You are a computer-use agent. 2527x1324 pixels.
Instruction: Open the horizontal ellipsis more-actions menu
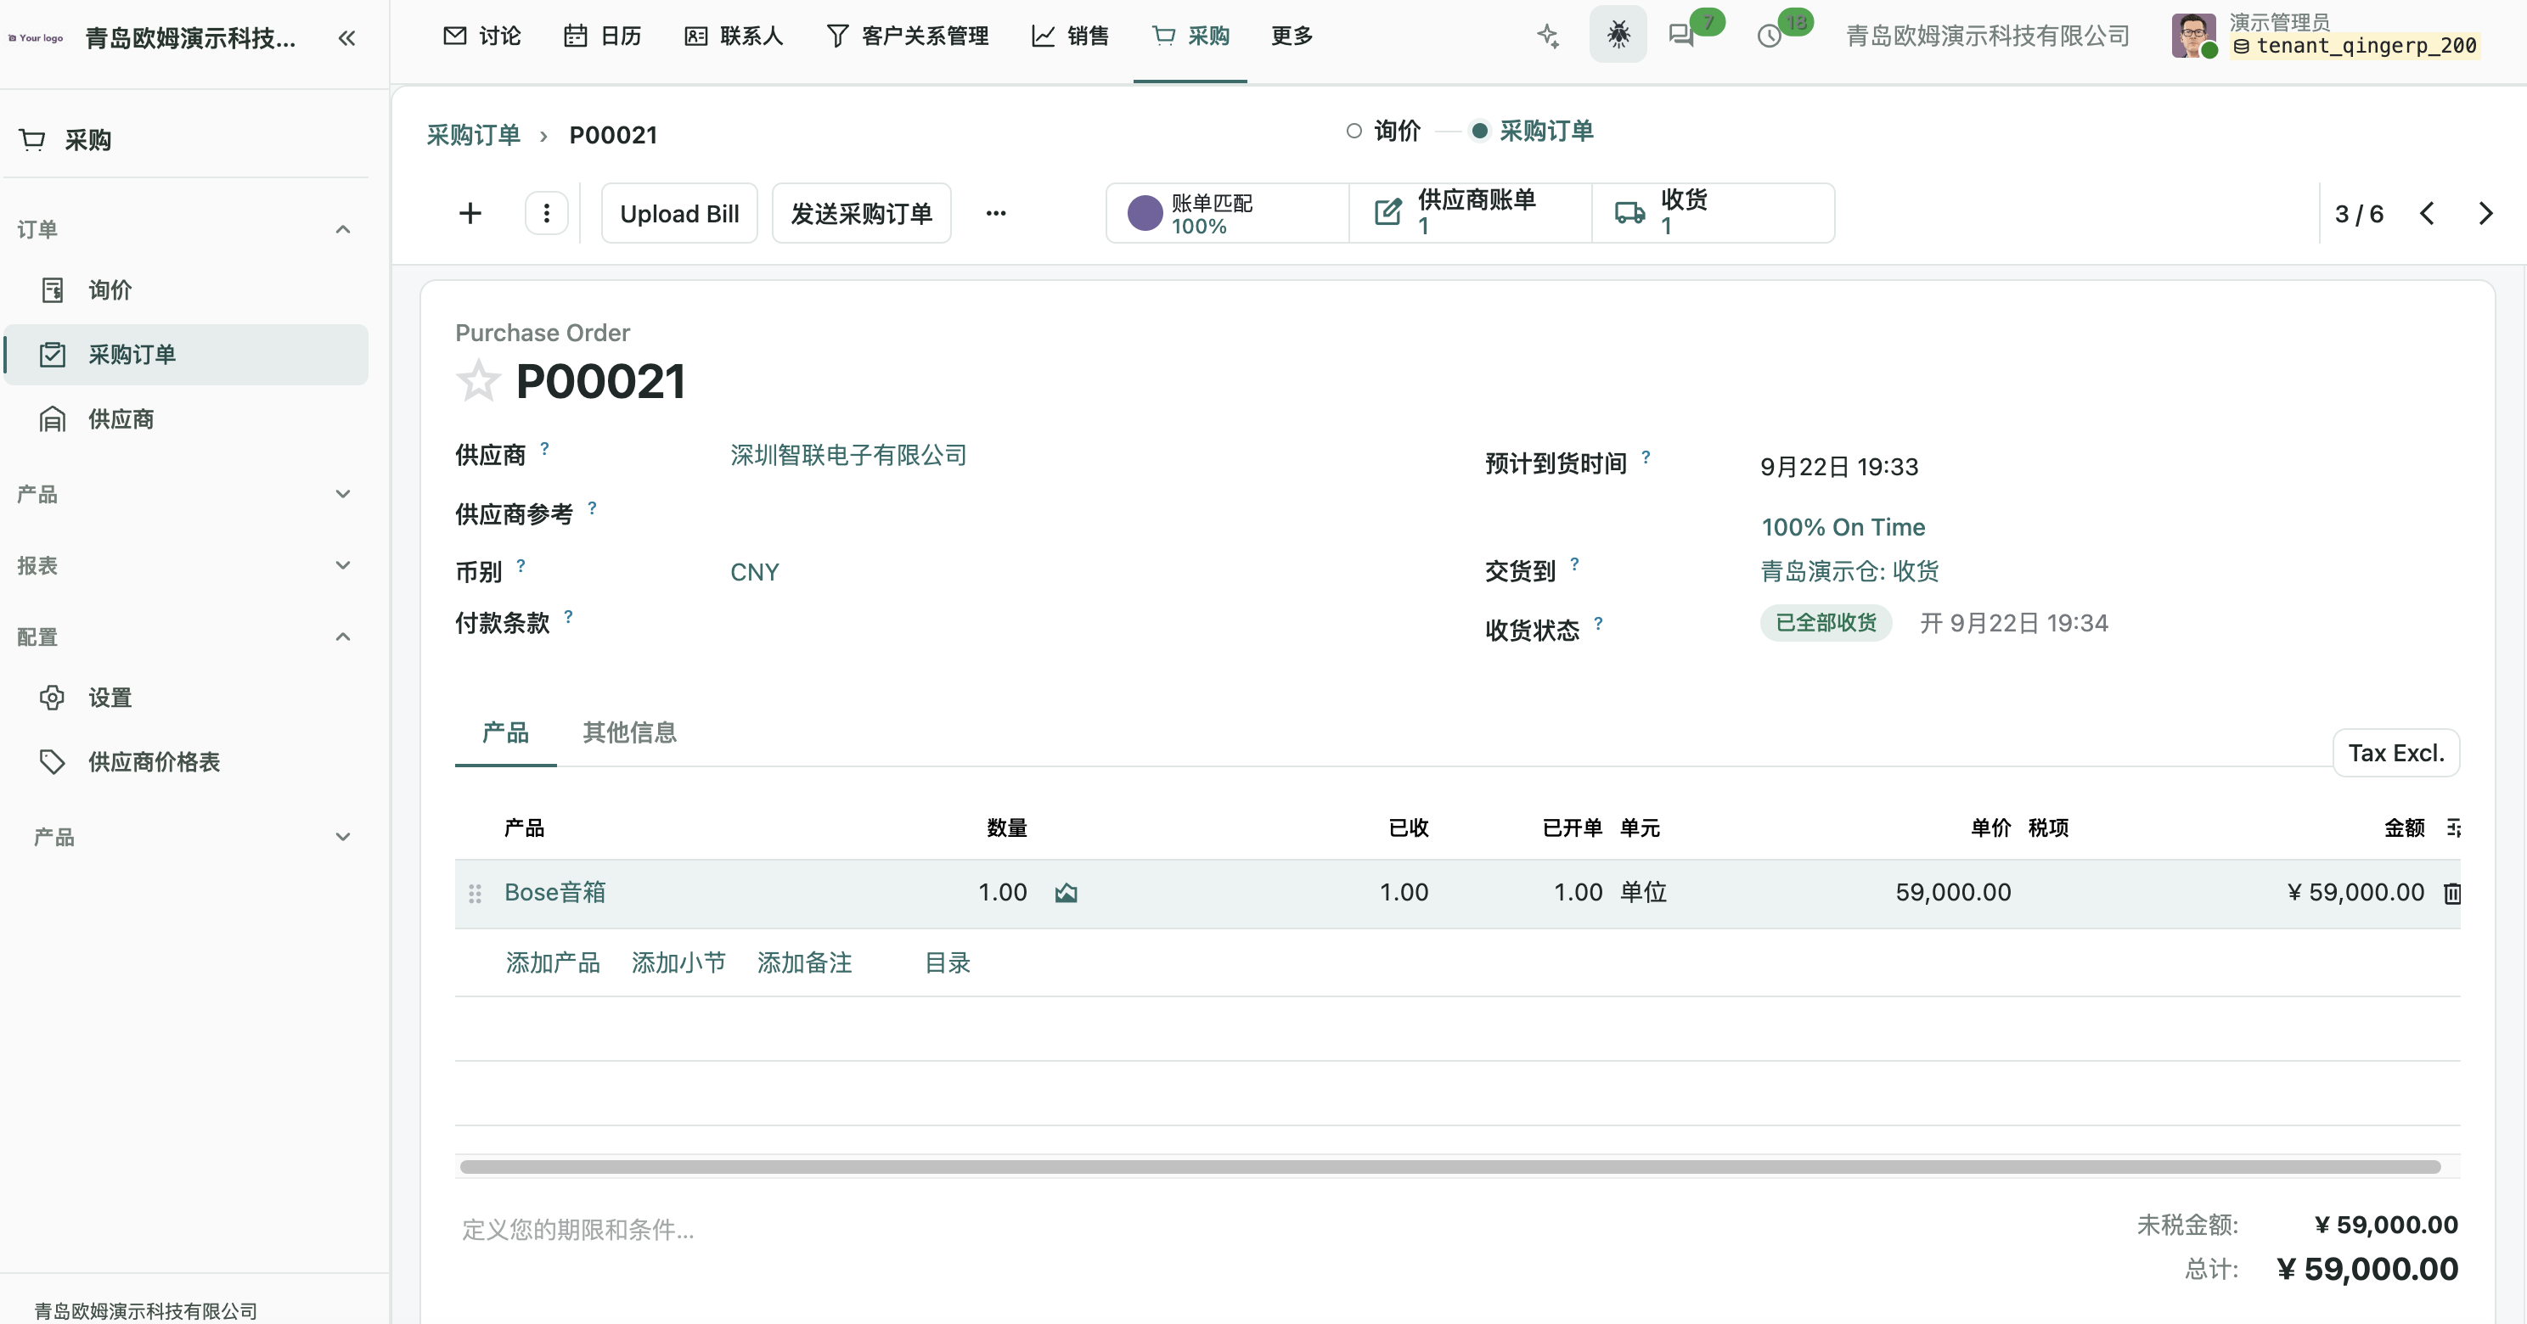tap(996, 213)
